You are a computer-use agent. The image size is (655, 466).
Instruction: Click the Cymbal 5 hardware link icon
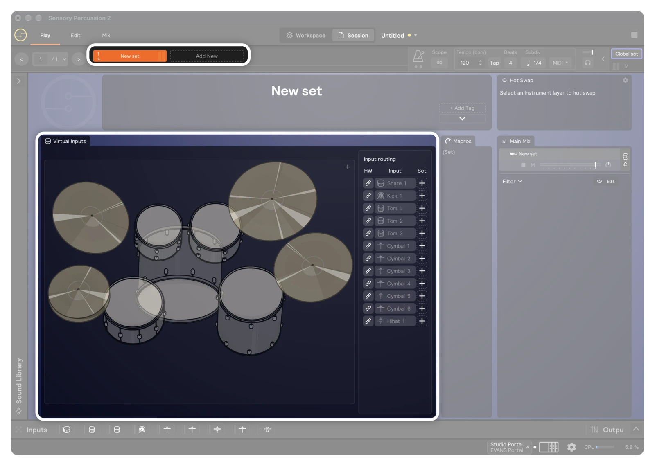[x=368, y=296]
